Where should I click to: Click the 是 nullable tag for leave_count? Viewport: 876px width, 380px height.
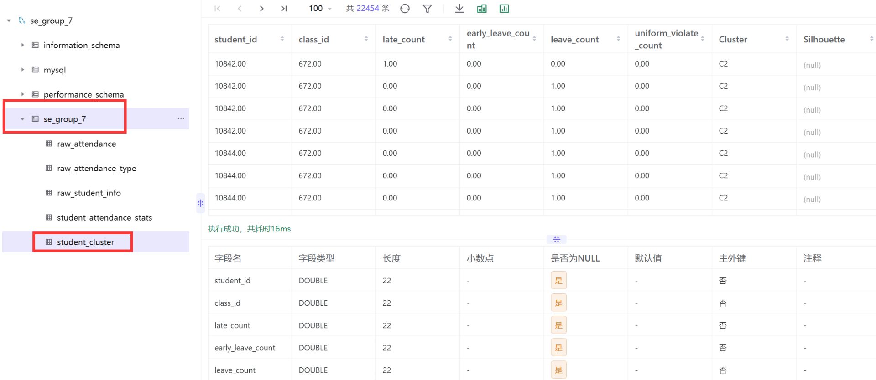558,370
